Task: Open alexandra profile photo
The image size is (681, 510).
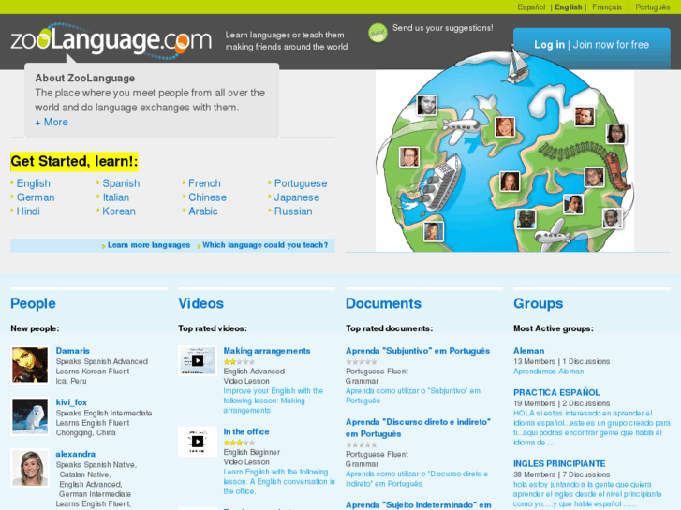Action: (30, 468)
